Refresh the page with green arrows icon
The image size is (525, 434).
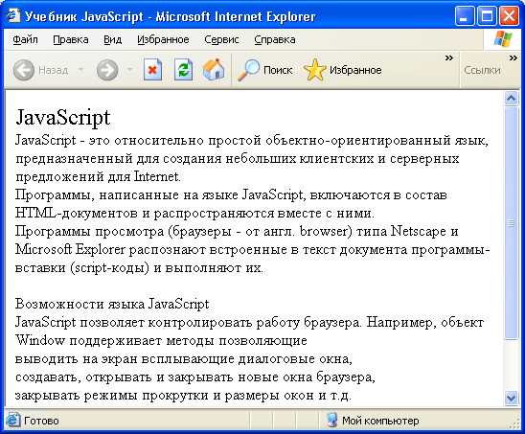pos(184,70)
